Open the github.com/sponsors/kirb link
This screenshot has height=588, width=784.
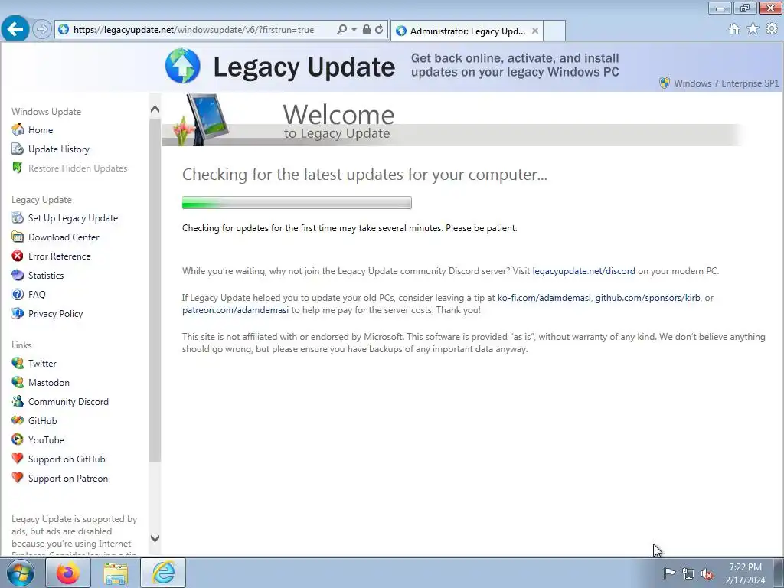coord(648,298)
